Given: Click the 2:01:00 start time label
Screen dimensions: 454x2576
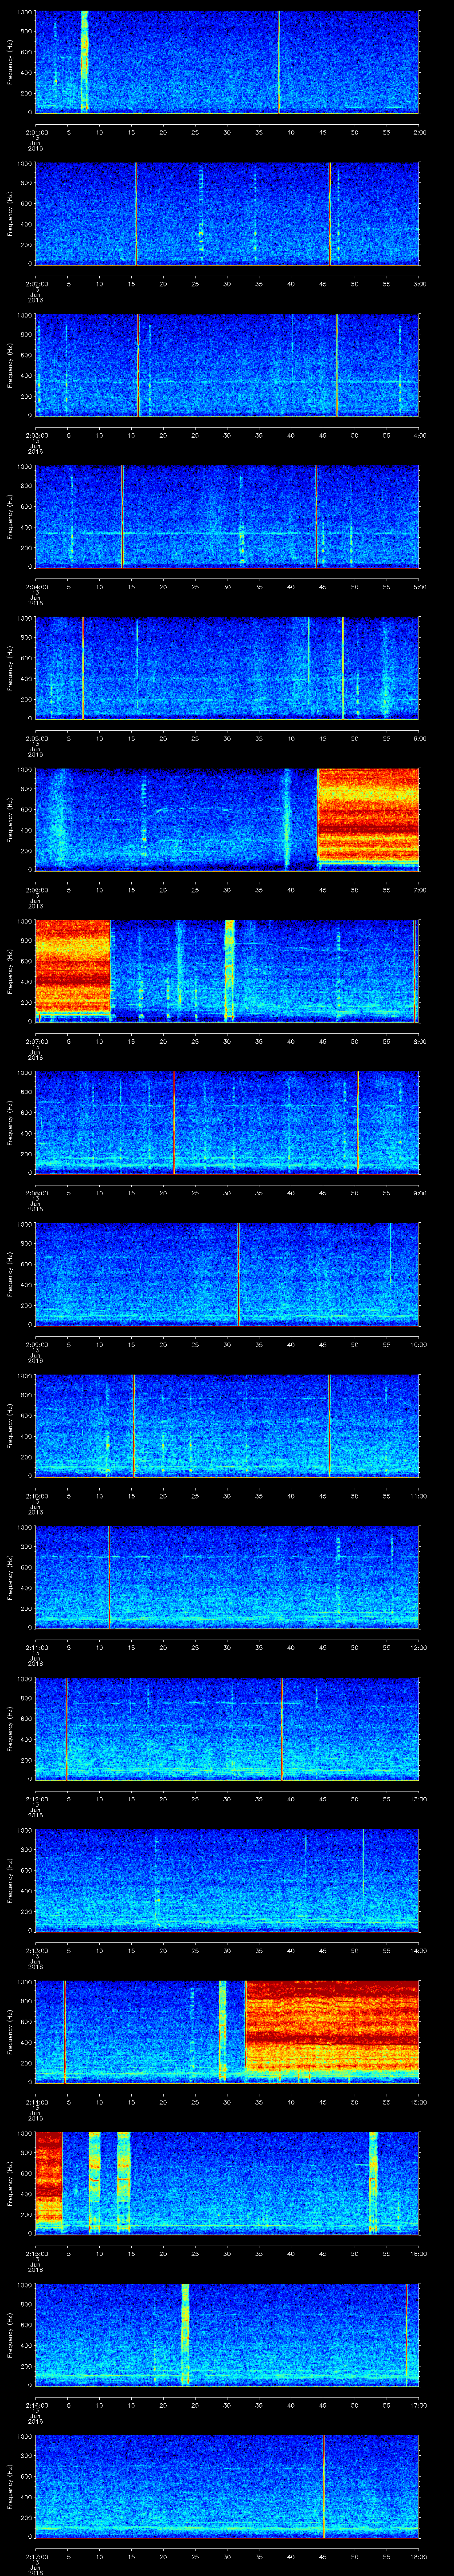Looking at the screenshot, I should [36, 131].
